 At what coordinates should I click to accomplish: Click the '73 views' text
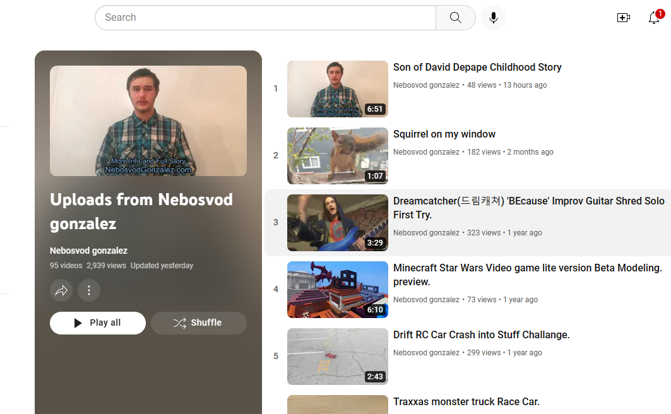(x=482, y=299)
